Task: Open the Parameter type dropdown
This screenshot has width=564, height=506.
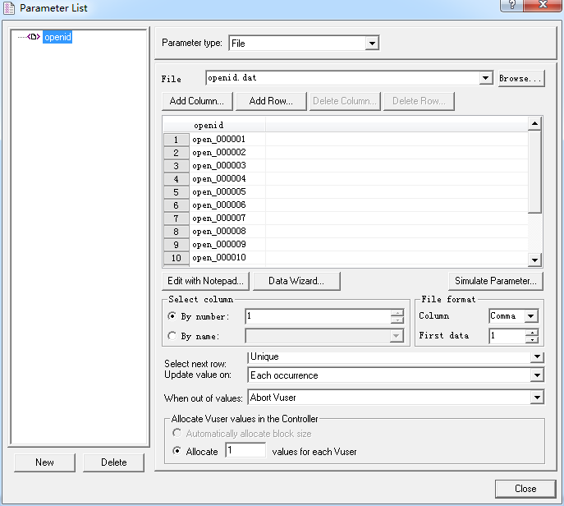Action: (372, 43)
